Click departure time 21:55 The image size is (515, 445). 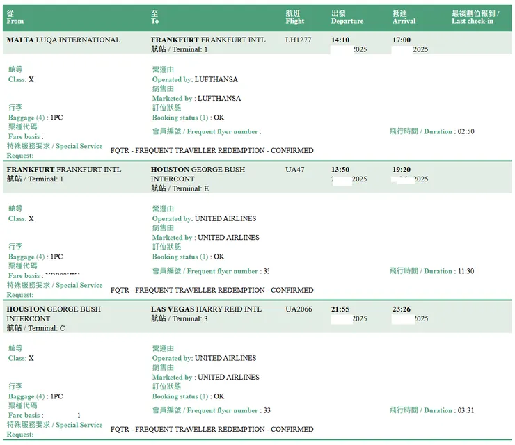pyautogui.click(x=340, y=309)
